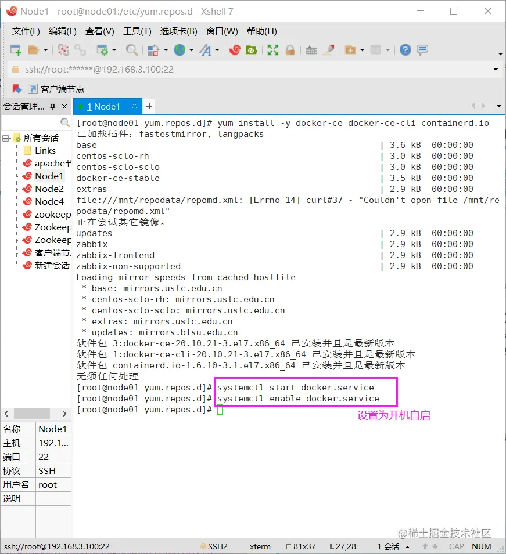Expand the Properties icon dropdown arrow
Screen dimensions: 506x554
tap(114, 50)
